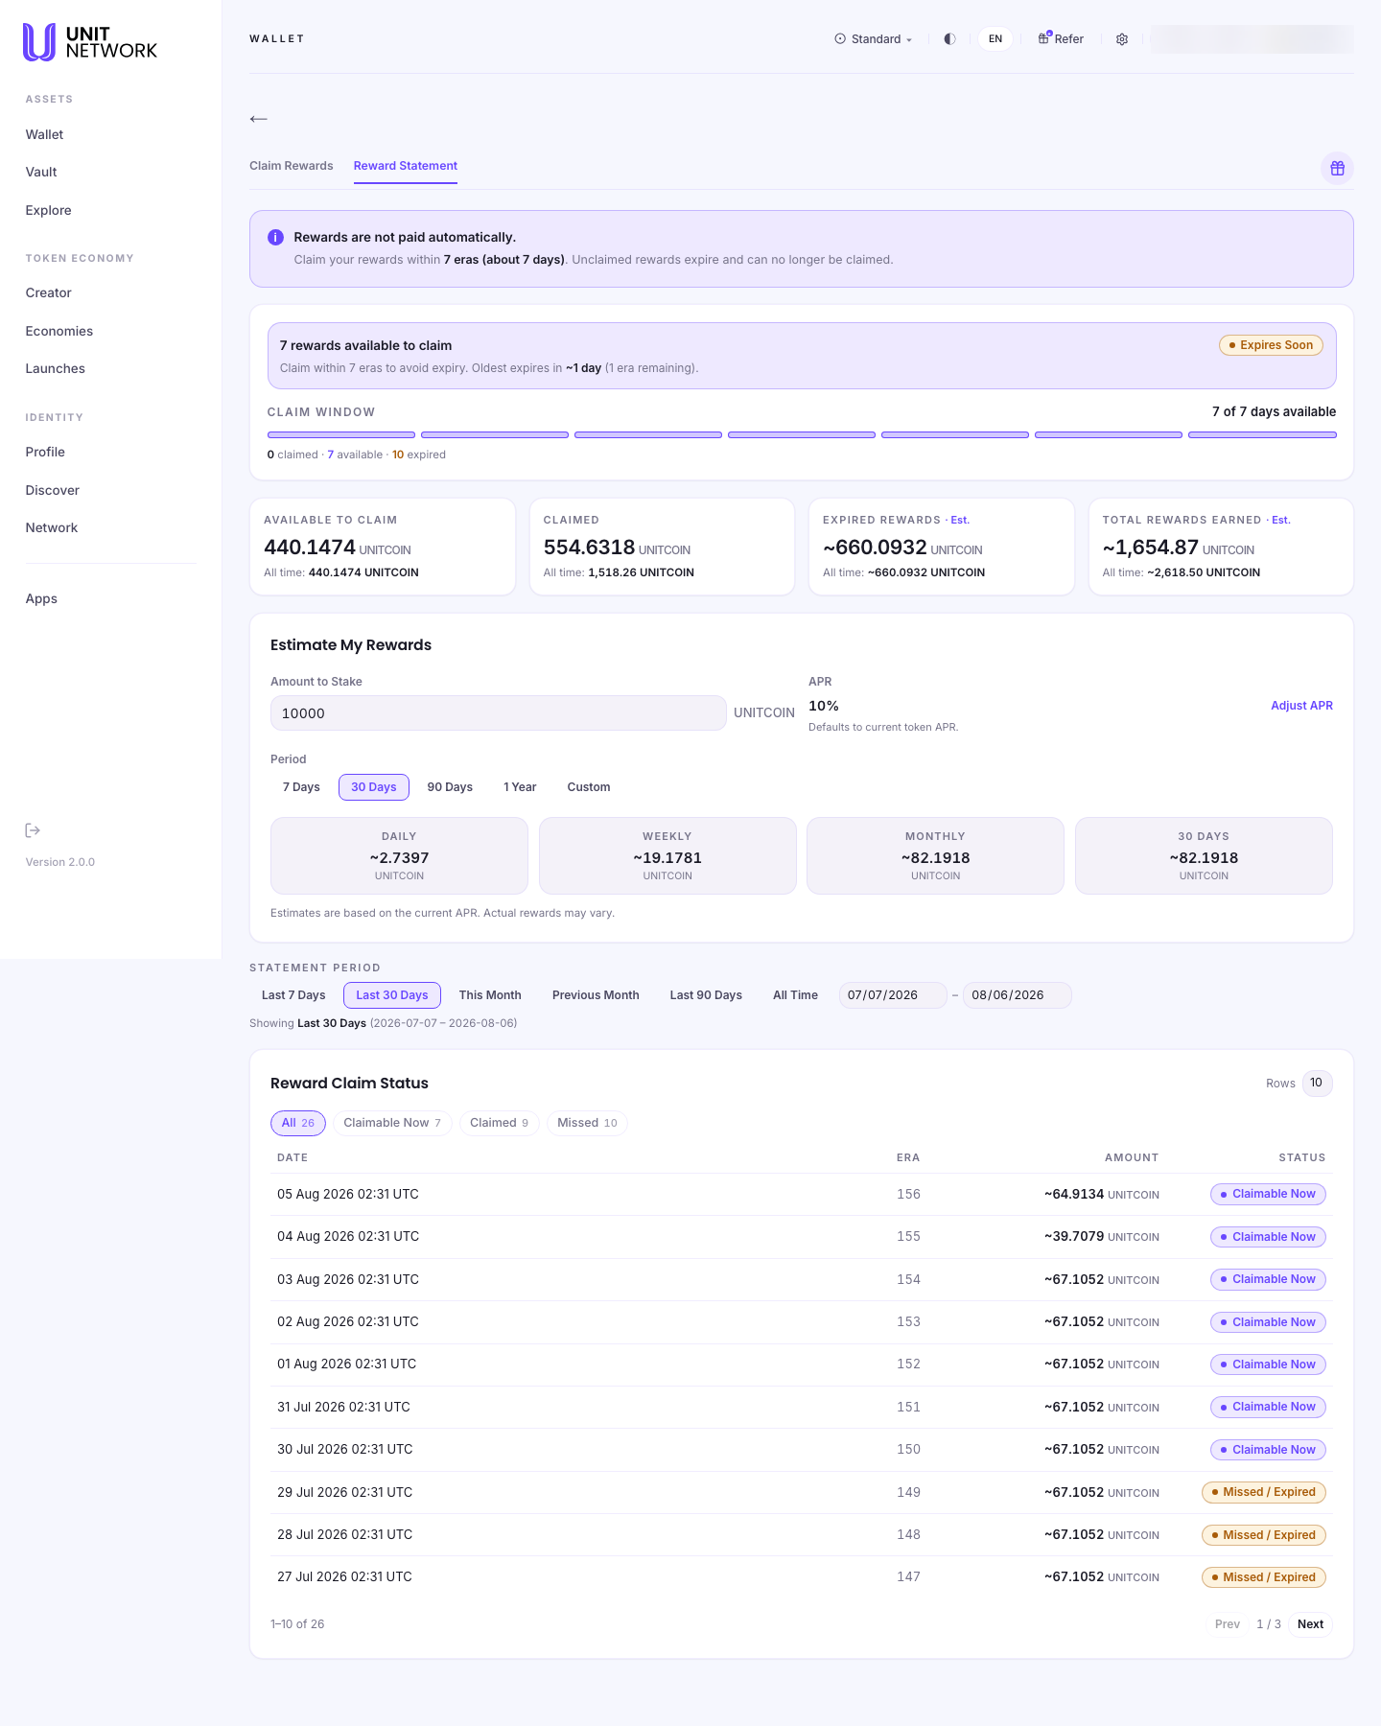Switch to Claim Rewards tab

click(x=292, y=166)
